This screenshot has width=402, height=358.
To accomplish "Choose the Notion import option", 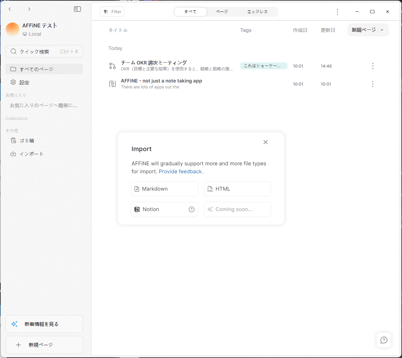I will pos(165,209).
